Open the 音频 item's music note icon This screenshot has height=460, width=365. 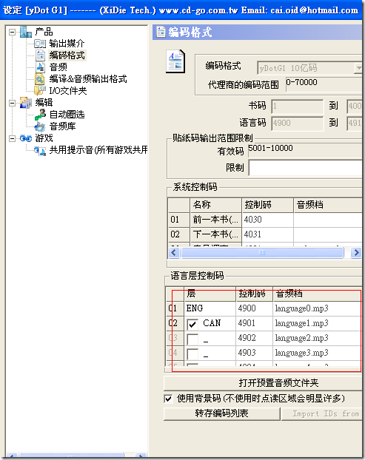pos(40,67)
